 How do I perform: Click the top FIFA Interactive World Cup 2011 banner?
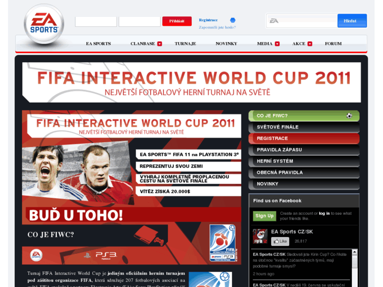pyautogui.click(x=192, y=82)
